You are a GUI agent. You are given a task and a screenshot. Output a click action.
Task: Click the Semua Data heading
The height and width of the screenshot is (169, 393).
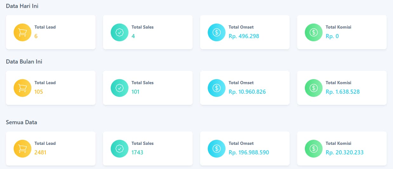pyautogui.click(x=22, y=122)
